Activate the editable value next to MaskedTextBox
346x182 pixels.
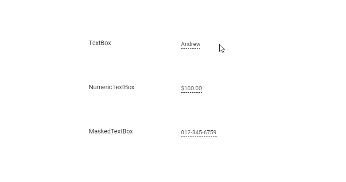pos(198,133)
